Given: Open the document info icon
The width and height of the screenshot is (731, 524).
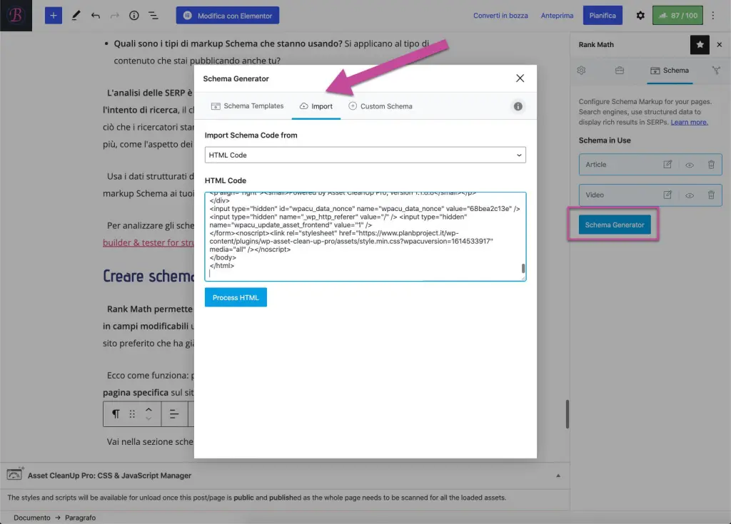Looking at the screenshot, I should (x=133, y=16).
